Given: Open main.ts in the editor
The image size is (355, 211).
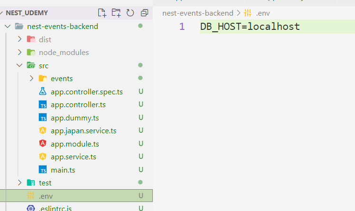Looking at the screenshot, I should click(x=63, y=169).
